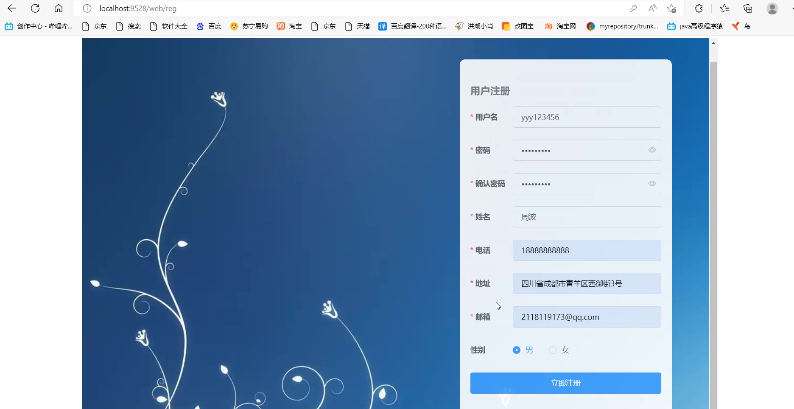Viewport: 794px width, 409px height.
Task: Focus the 密码 password field
Action: click(x=587, y=150)
